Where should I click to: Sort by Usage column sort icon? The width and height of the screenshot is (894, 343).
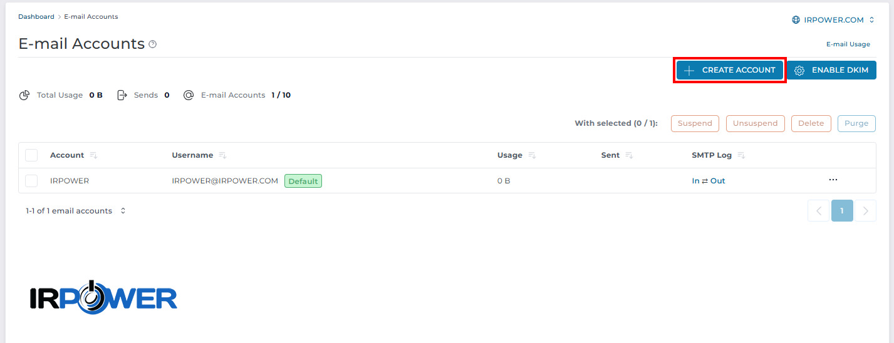tap(532, 155)
